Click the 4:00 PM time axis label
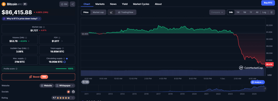This screenshot has width=278, height=101. 163,78
